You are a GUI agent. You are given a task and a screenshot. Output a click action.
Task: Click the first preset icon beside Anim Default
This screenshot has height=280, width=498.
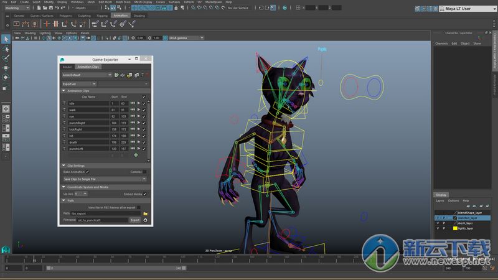tap(116, 75)
